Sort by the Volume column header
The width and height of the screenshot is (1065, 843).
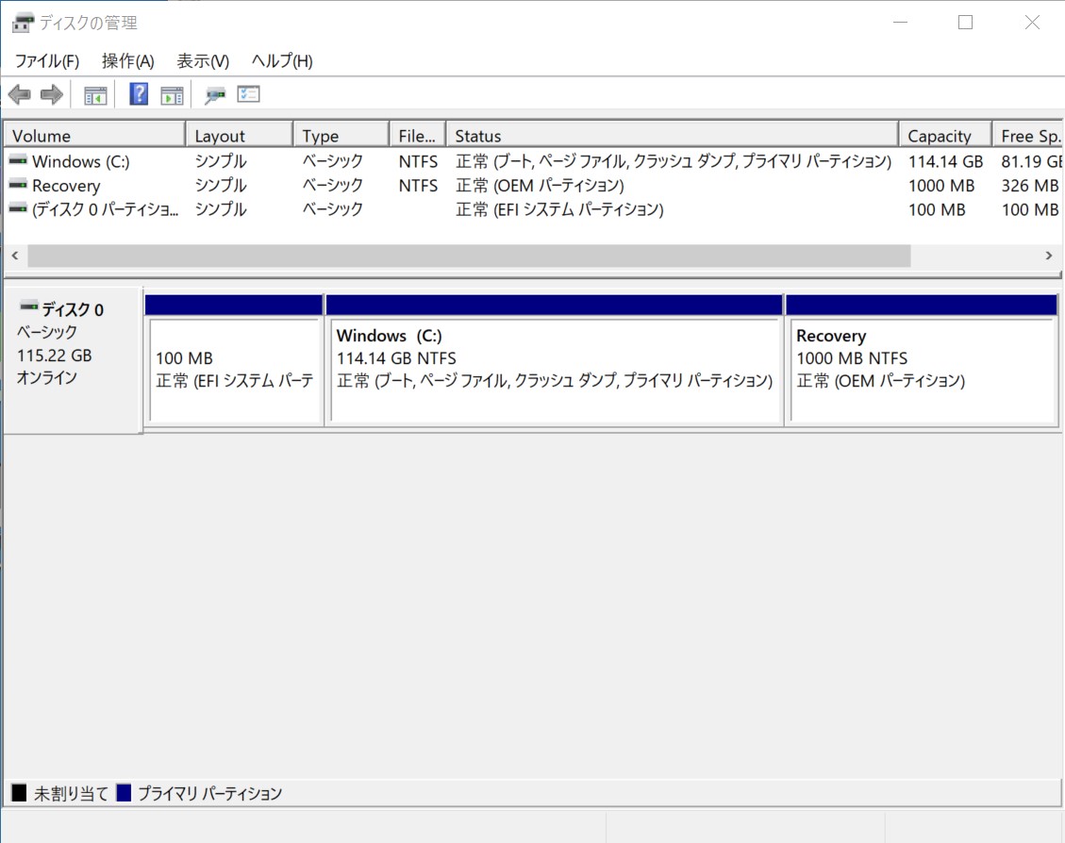(94, 136)
